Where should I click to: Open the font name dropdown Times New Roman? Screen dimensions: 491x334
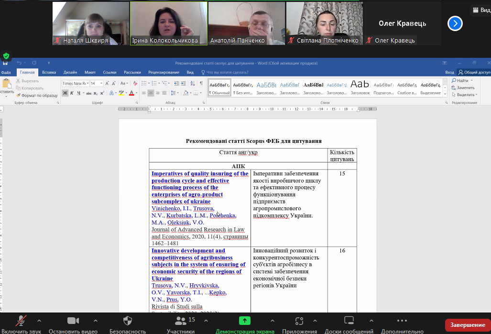coord(75,83)
